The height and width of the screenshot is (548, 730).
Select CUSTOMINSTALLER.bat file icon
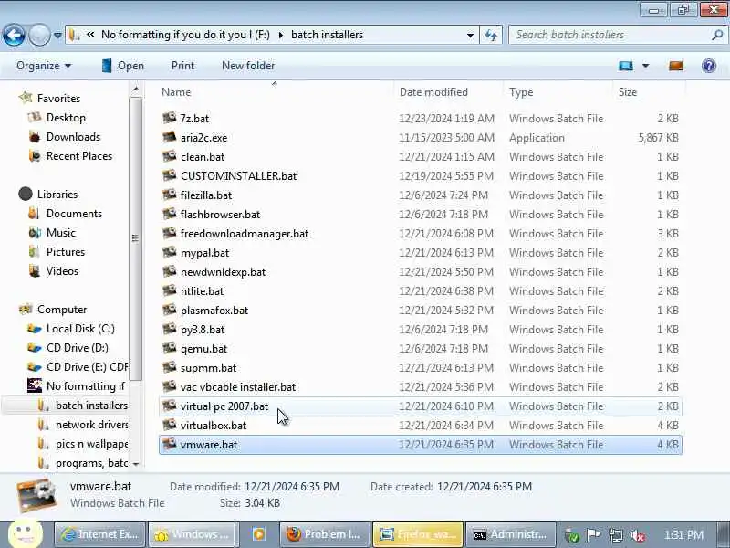click(170, 175)
